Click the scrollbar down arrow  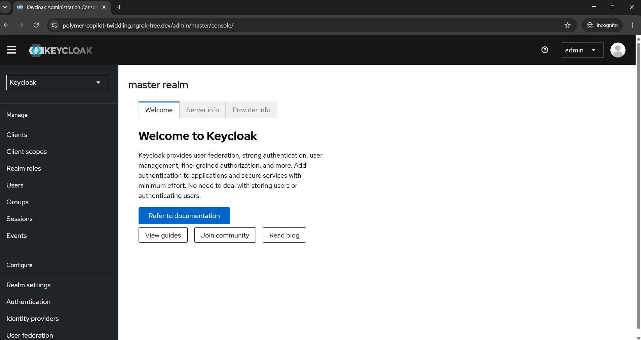pos(638,338)
